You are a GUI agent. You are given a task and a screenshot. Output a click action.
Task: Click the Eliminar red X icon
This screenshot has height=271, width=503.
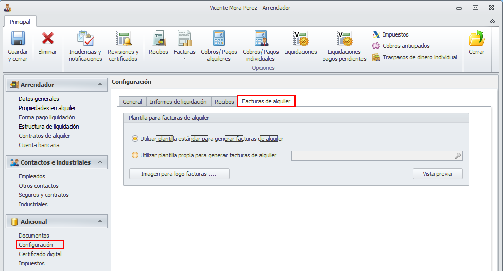click(x=47, y=39)
